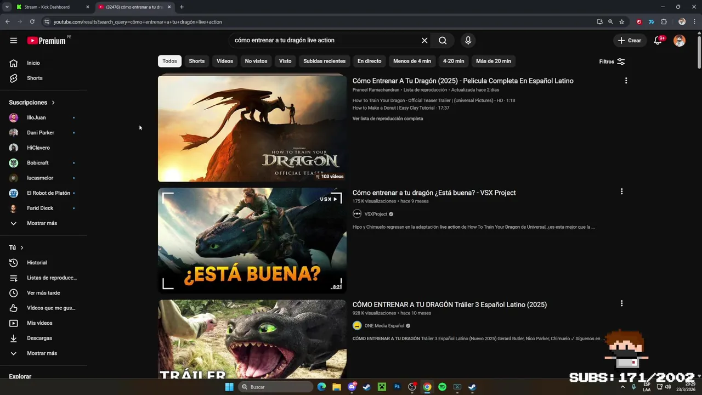The height and width of the screenshot is (395, 702).
Task: Open the Crear upload menu
Action: pos(629,41)
